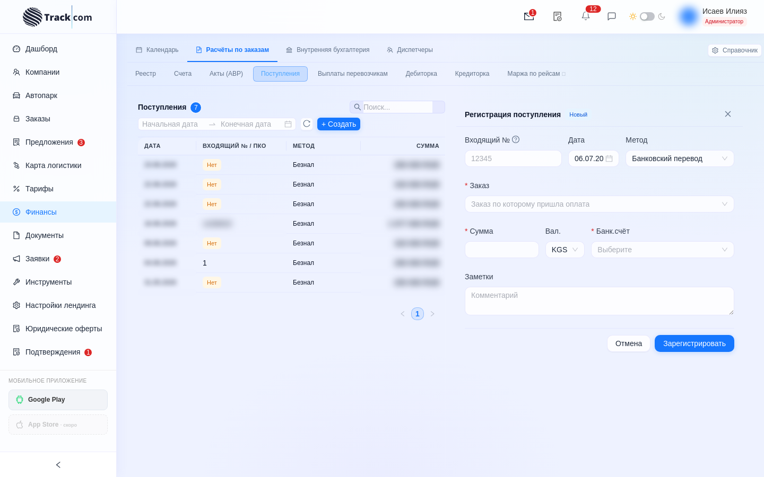Open Настройки лендинга in the sidebar
This screenshot has height=477, width=764.
pyautogui.click(x=58, y=305)
